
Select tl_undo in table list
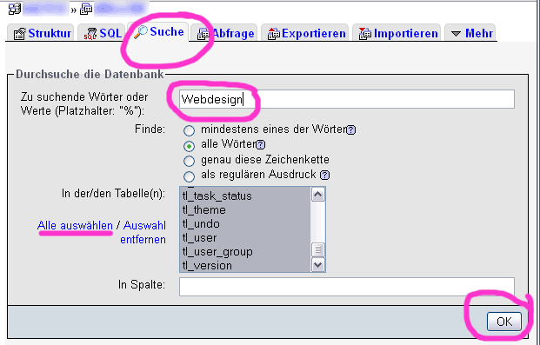pyautogui.click(x=245, y=224)
